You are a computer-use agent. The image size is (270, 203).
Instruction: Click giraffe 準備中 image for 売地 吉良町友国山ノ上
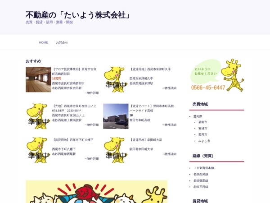38,116
